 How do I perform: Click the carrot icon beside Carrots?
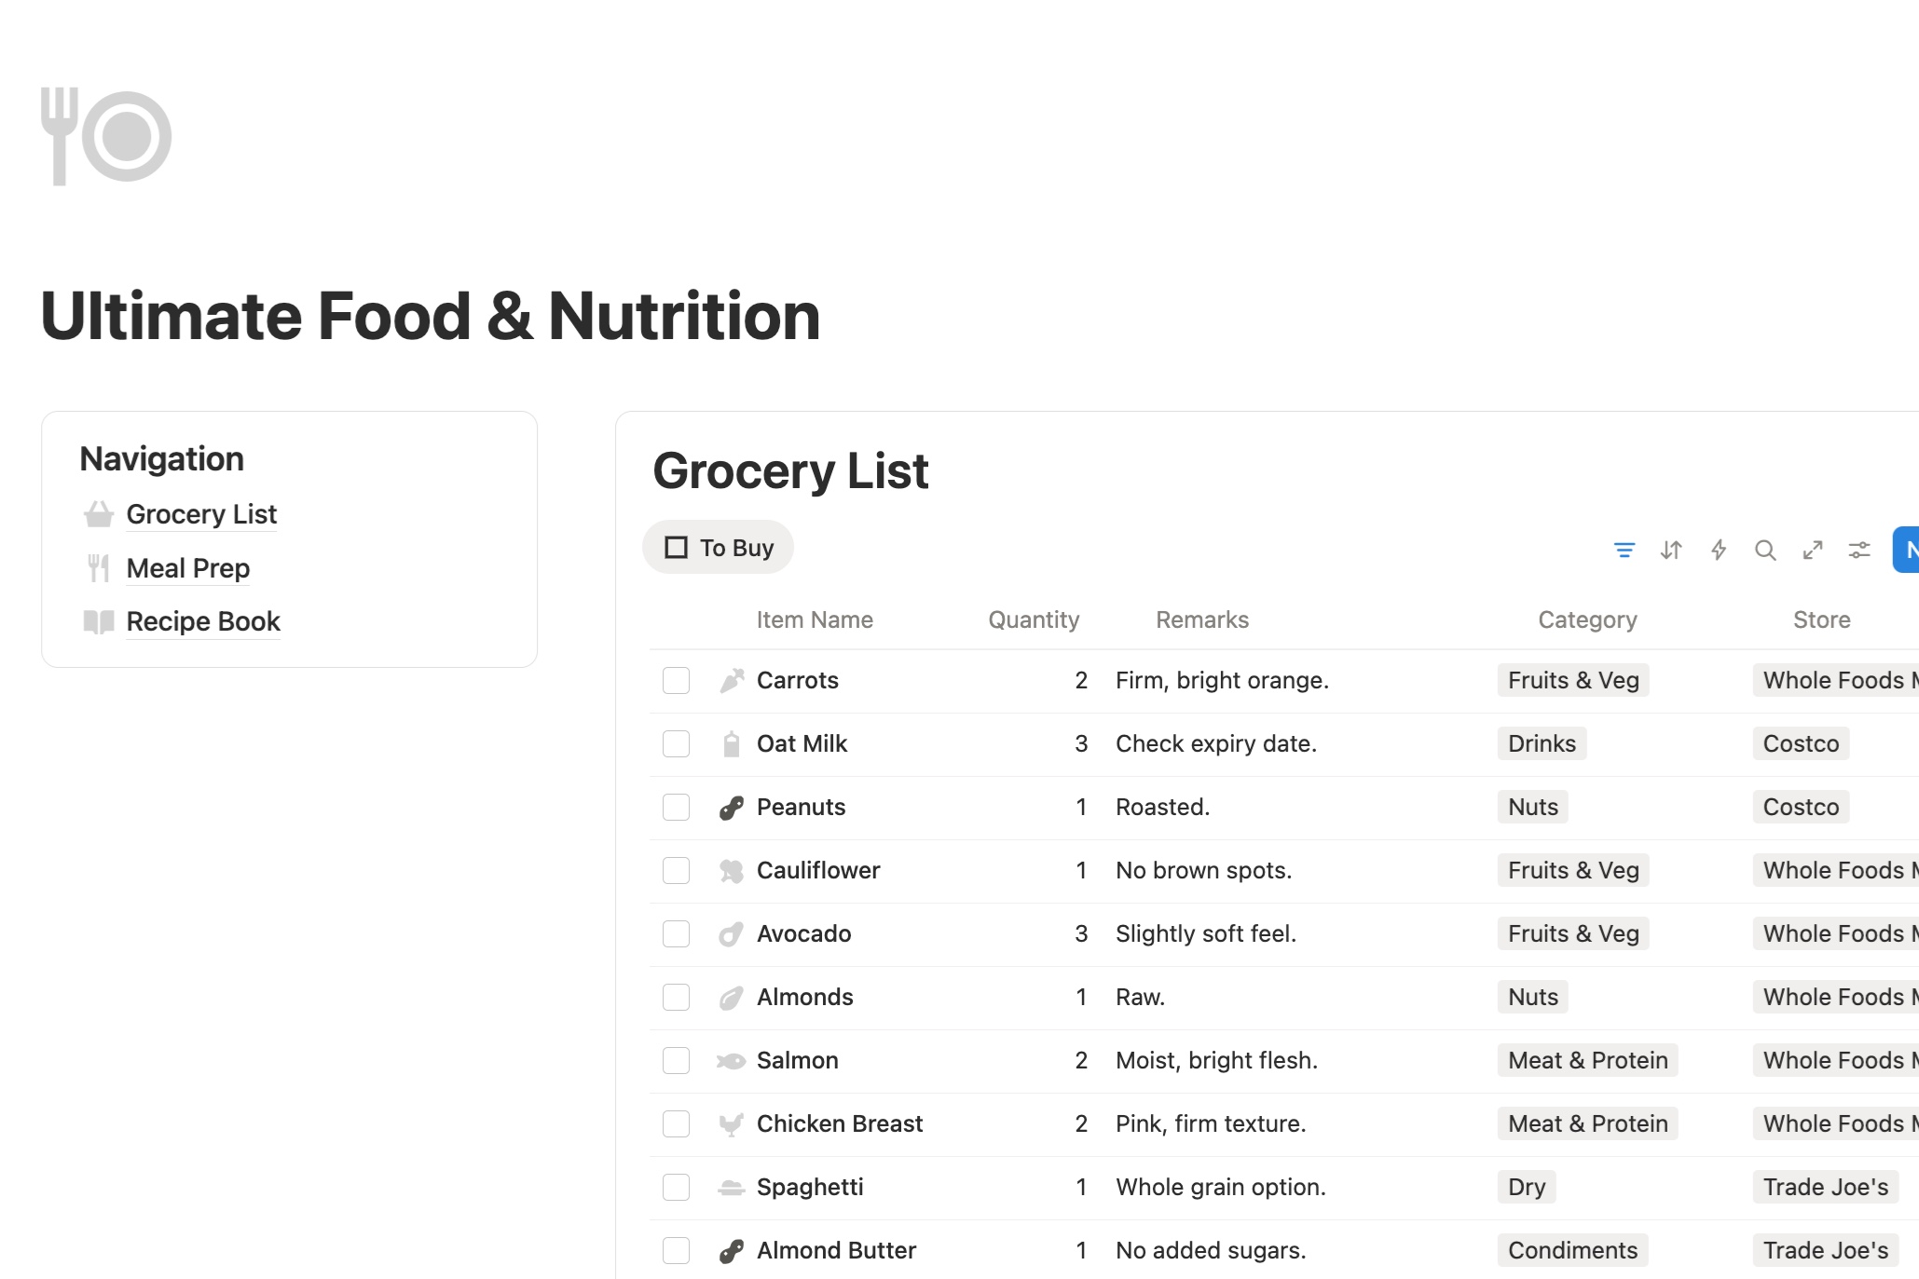pyautogui.click(x=732, y=681)
